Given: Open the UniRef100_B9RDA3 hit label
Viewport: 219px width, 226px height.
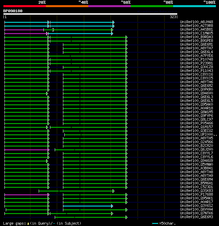Looking at the screenshot, I should pos(196,37).
